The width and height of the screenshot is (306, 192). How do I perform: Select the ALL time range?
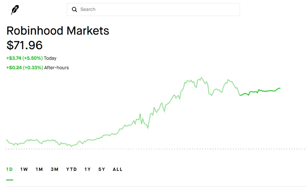(118, 169)
